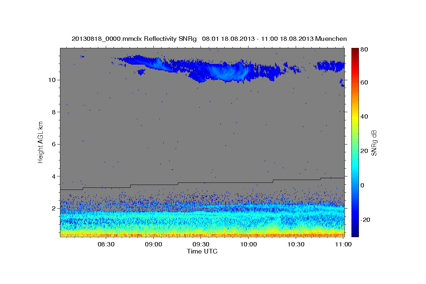Click the 'Height AGL km' axis label
This screenshot has width=426, height=284.
[41, 142]
